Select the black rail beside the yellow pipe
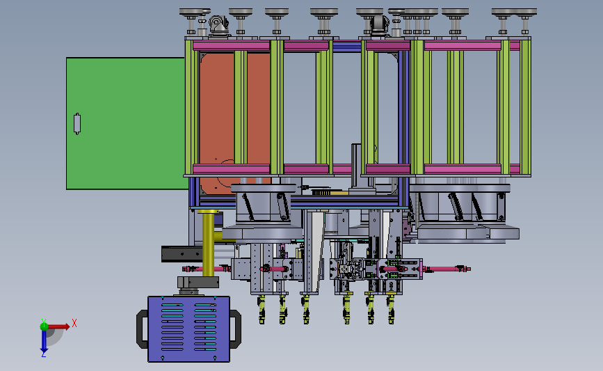The width and height of the screenshot is (603, 371). pos(182,254)
